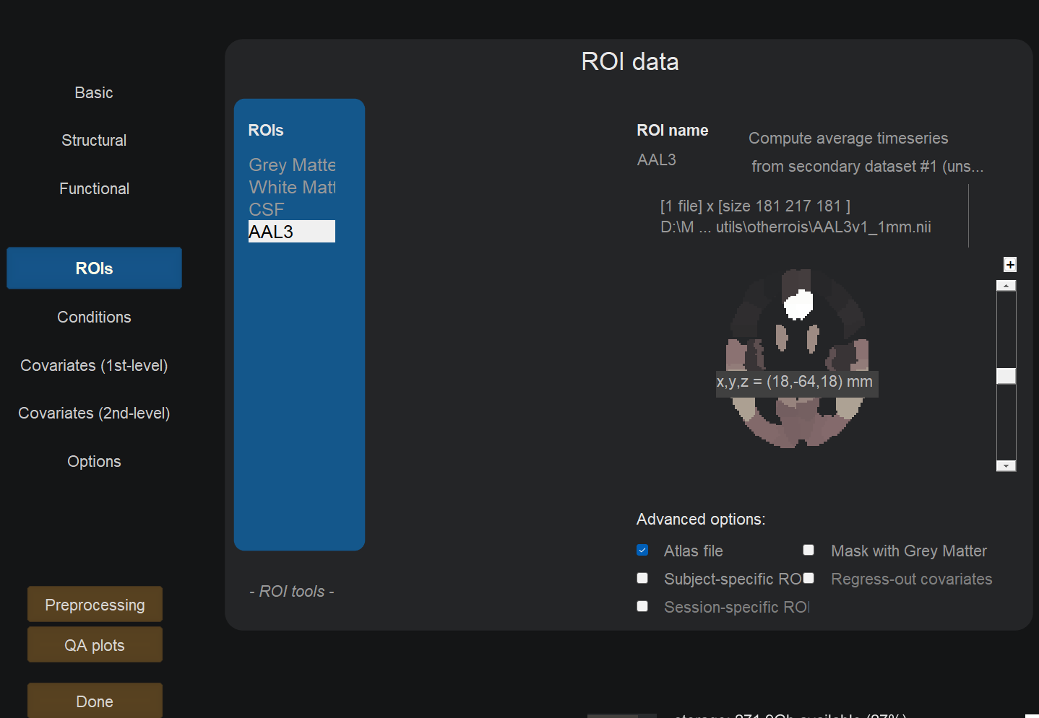Screen dimensions: 1039x718
Task: Open Compute average timeseries dropdown
Action: click(848, 139)
